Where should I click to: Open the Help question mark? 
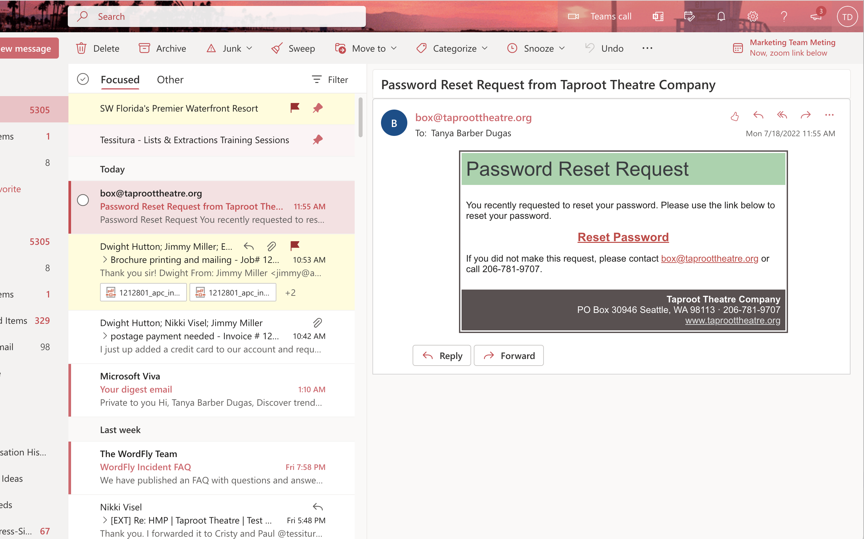[784, 16]
